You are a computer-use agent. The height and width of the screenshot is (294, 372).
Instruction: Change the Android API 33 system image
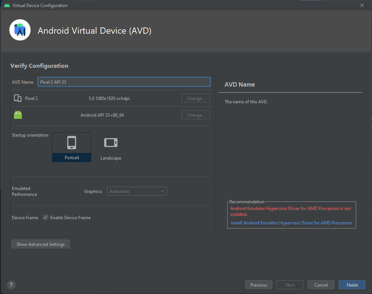coord(196,115)
